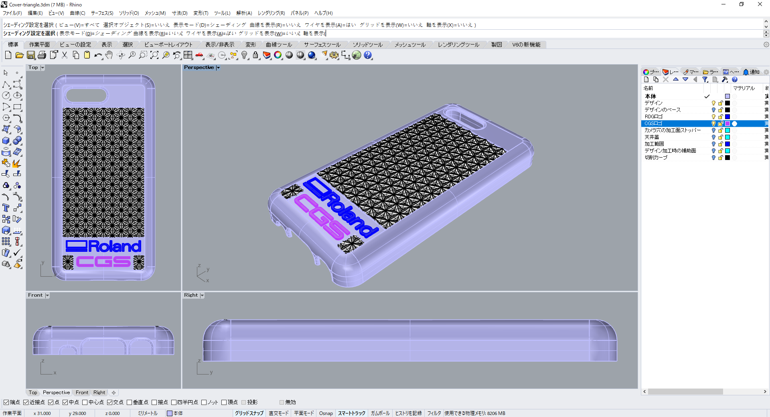770x417 pixels.
Task: Print using the printer icon
Action: pyautogui.click(x=42, y=55)
